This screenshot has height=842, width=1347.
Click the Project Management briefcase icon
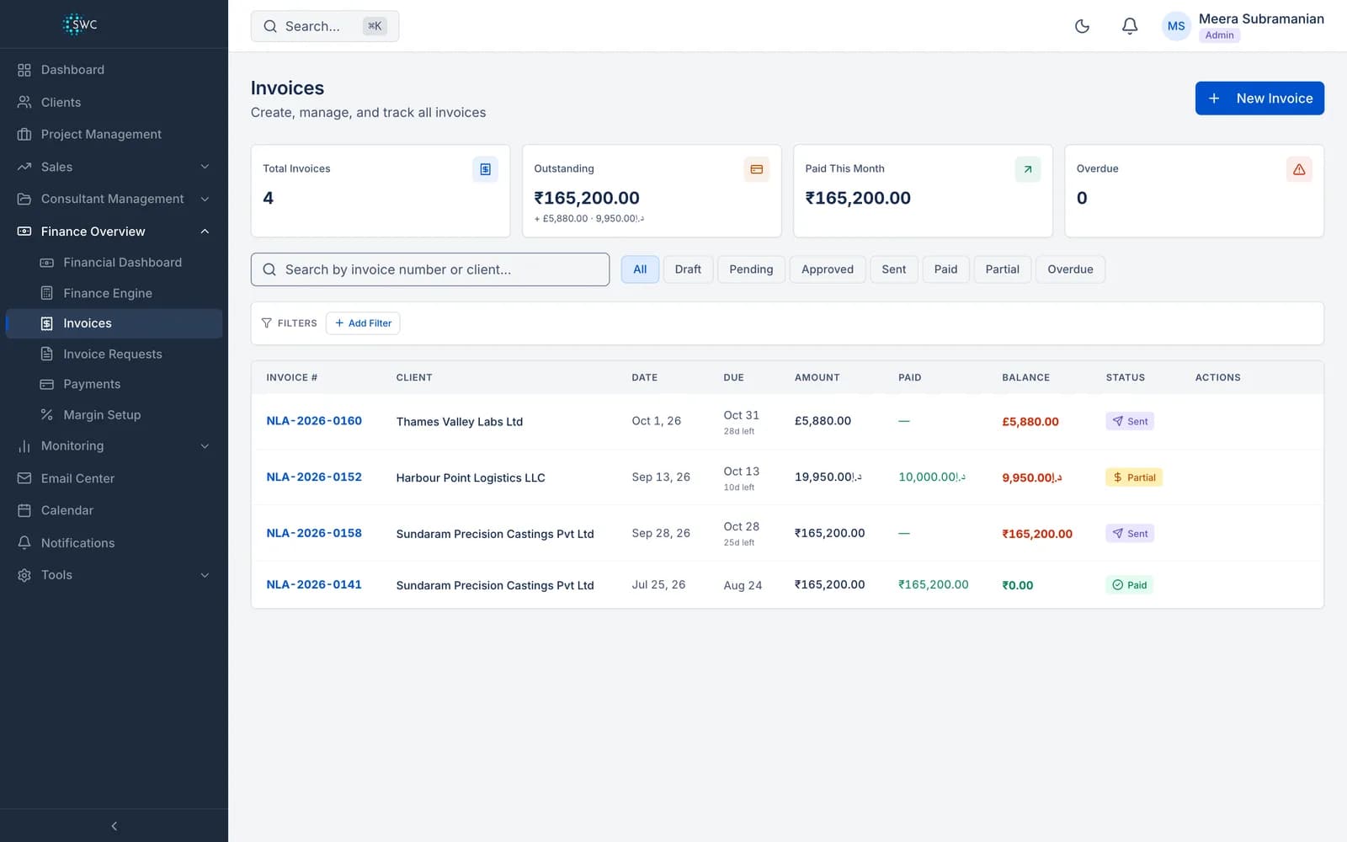24,134
